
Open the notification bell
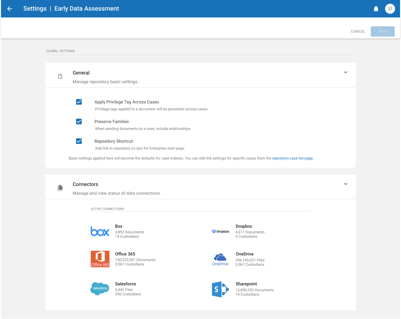click(376, 9)
